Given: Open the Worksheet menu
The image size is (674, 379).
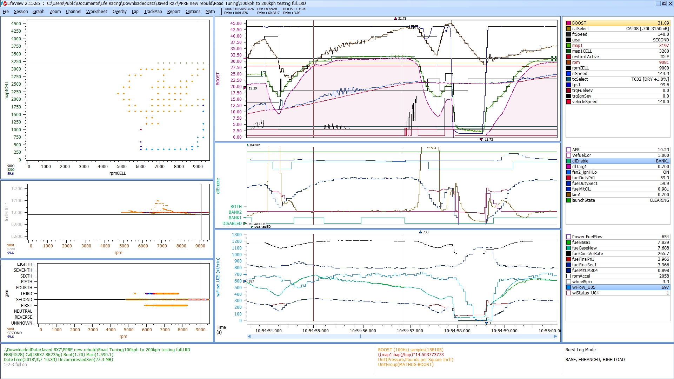Looking at the screenshot, I should (x=96, y=12).
